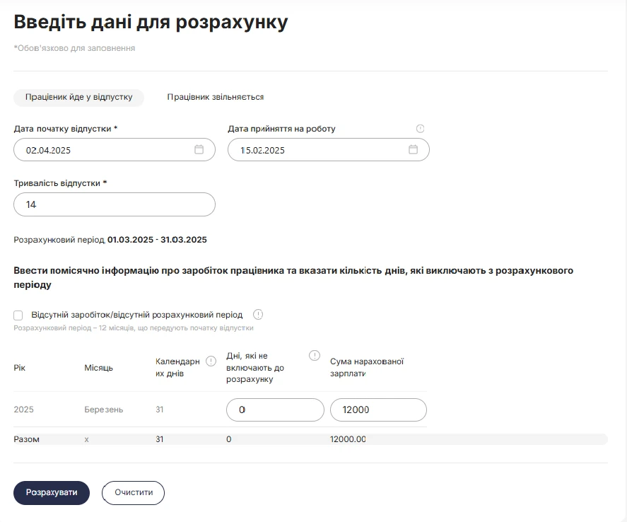Enable absent earnings/no calculation period checkbox
The height and width of the screenshot is (522, 627).
click(x=18, y=315)
